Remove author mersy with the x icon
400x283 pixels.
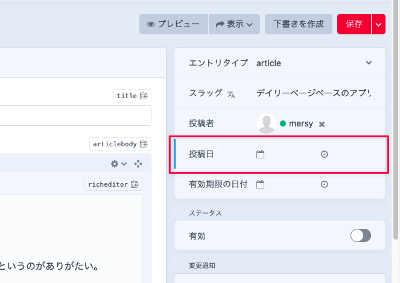pyautogui.click(x=322, y=124)
